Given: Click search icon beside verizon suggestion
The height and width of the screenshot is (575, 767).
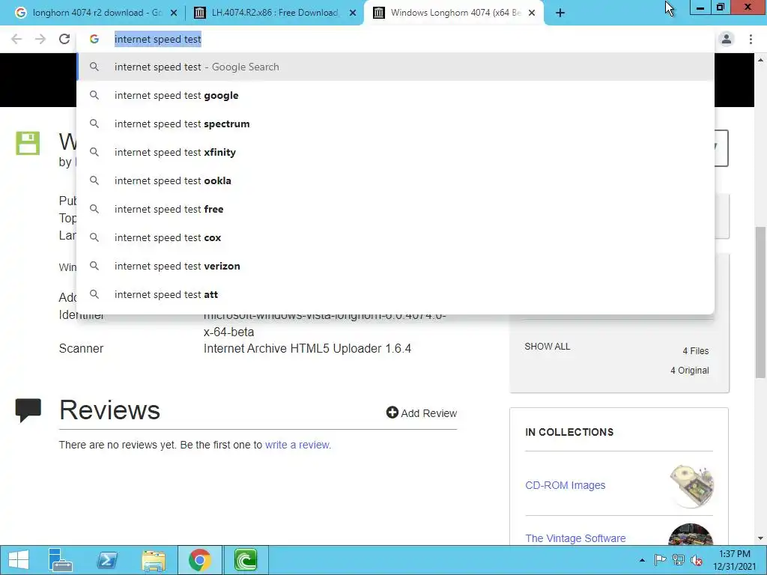Looking at the screenshot, I should click(94, 266).
